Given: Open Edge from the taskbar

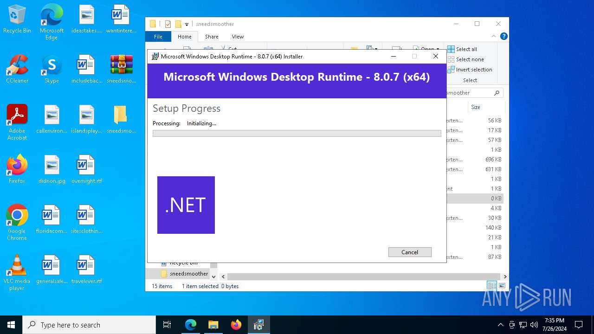Looking at the screenshot, I should click(x=191, y=325).
